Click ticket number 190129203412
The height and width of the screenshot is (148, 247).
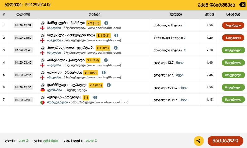coord(37,5)
